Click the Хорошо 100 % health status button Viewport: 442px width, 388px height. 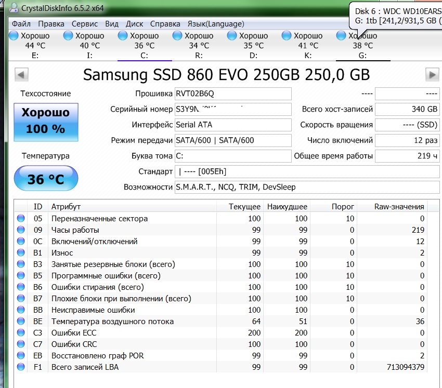point(46,122)
